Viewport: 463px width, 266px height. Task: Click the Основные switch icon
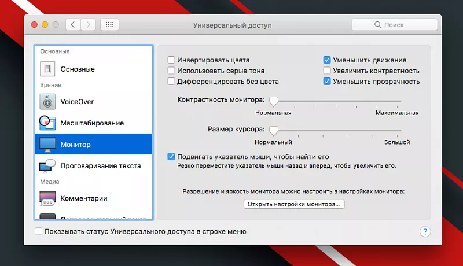pos(47,69)
